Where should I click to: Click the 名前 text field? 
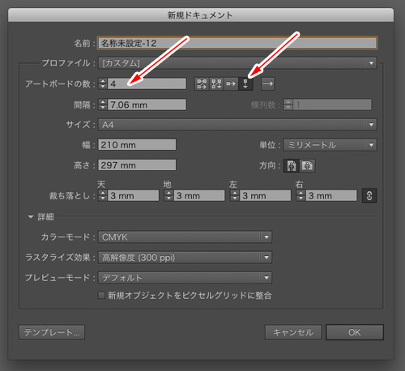point(237,43)
